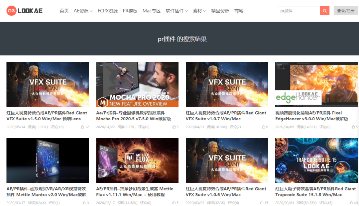Click the red search magnifier button
Screen dimensions: 359x206
click(324, 11)
